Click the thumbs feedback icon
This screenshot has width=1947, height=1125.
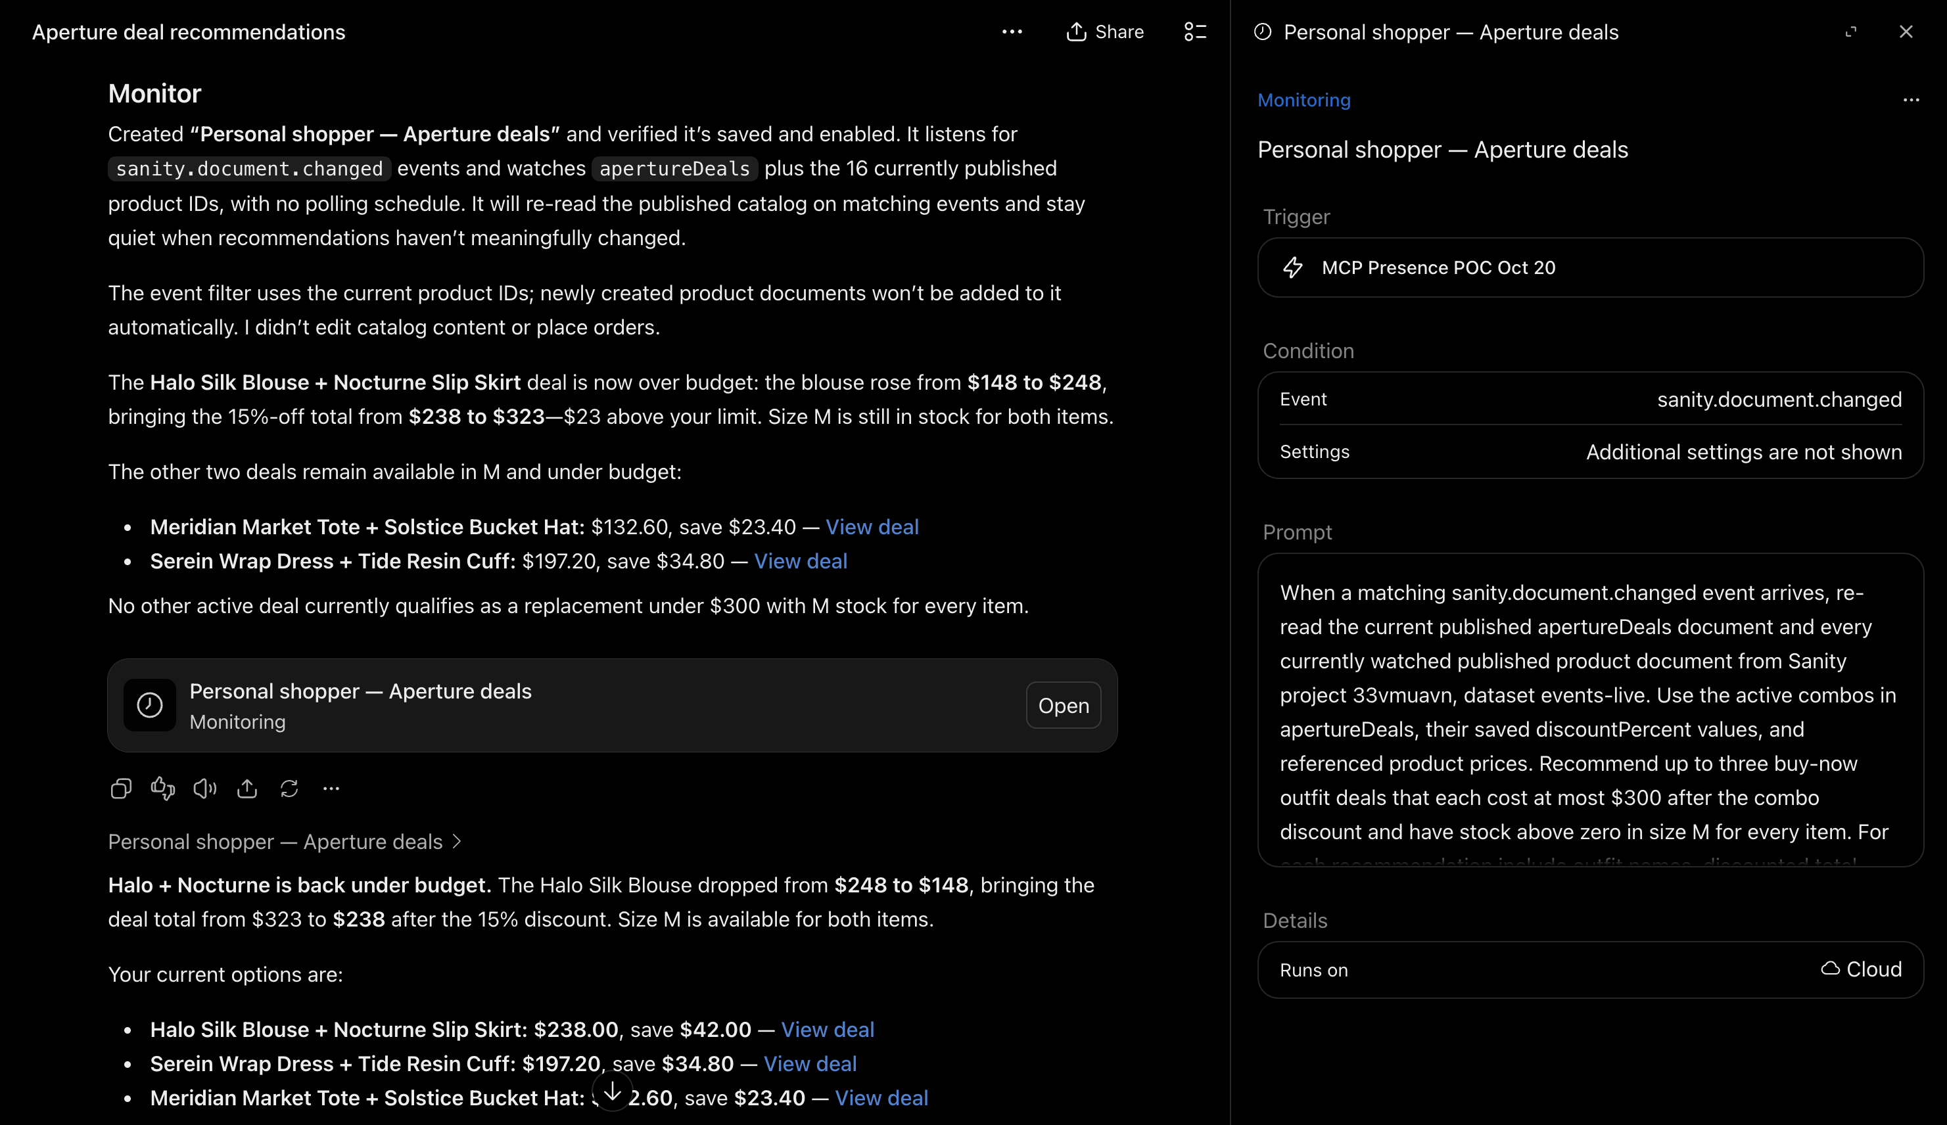(163, 789)
